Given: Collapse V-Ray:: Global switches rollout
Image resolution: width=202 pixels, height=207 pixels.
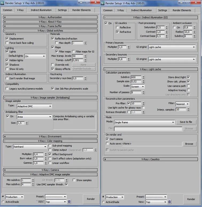Looking at the screenshot, I should [50, 30].
